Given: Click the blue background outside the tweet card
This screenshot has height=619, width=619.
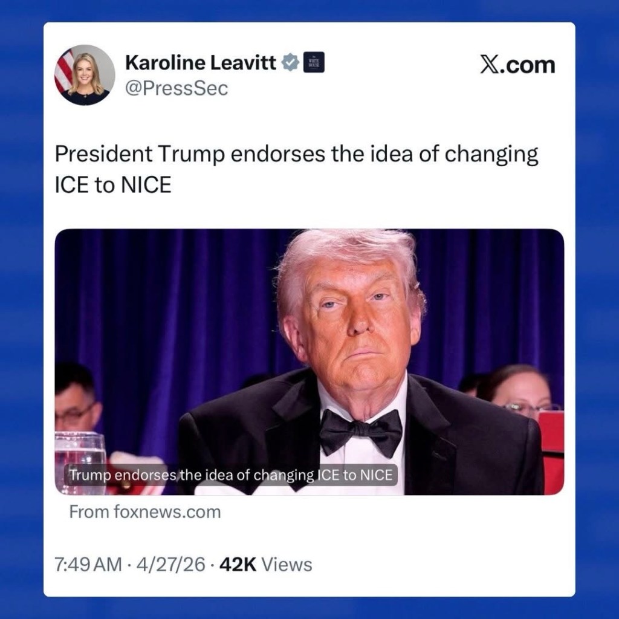Looking at the screenshot, I should pyautogui.click(x=21, y=309).
